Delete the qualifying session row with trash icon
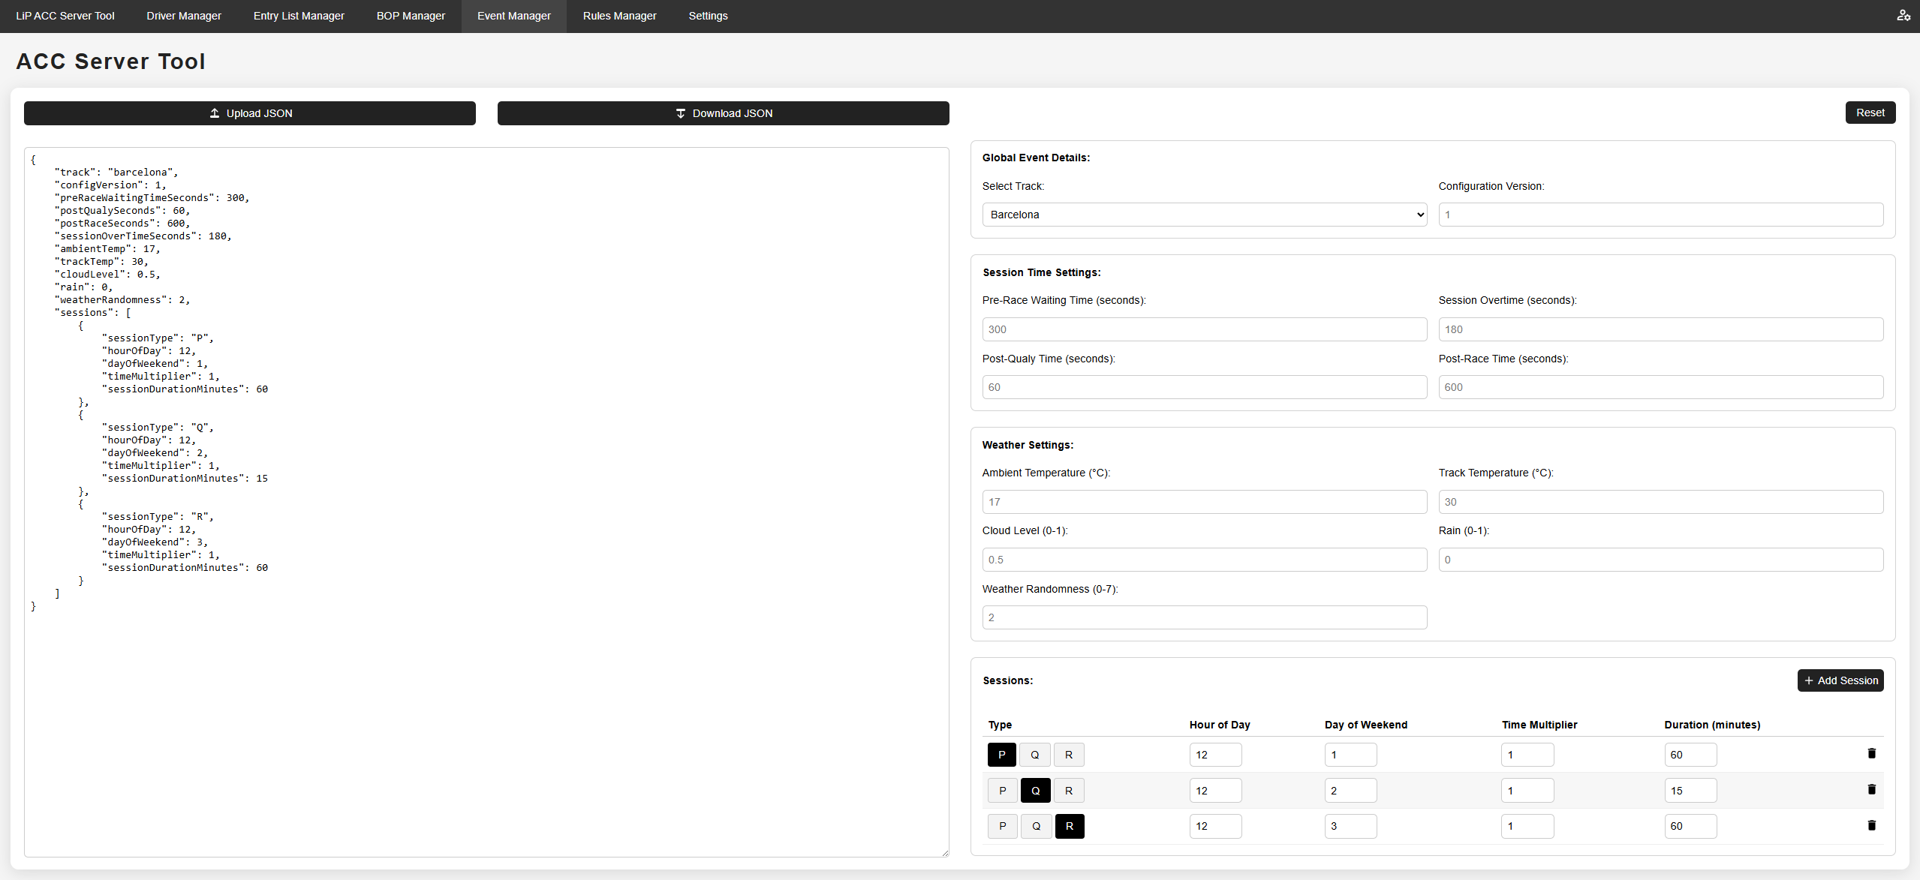1920x880 pixels. [1871, 790]
